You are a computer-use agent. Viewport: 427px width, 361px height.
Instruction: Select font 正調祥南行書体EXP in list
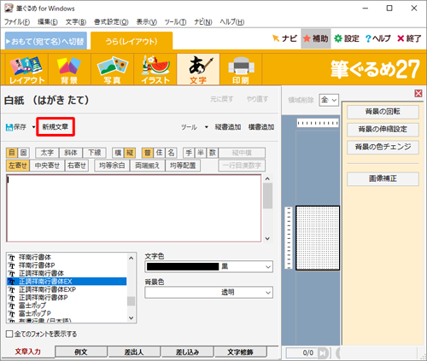pyautogui.click(x=67, y=289)
